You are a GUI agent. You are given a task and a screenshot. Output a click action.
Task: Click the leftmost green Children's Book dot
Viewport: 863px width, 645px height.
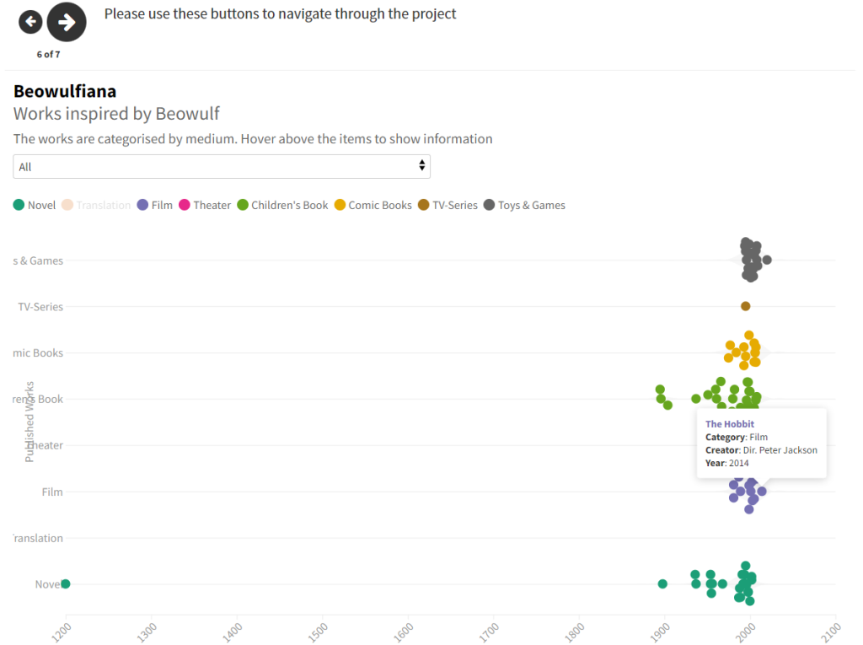660,390
